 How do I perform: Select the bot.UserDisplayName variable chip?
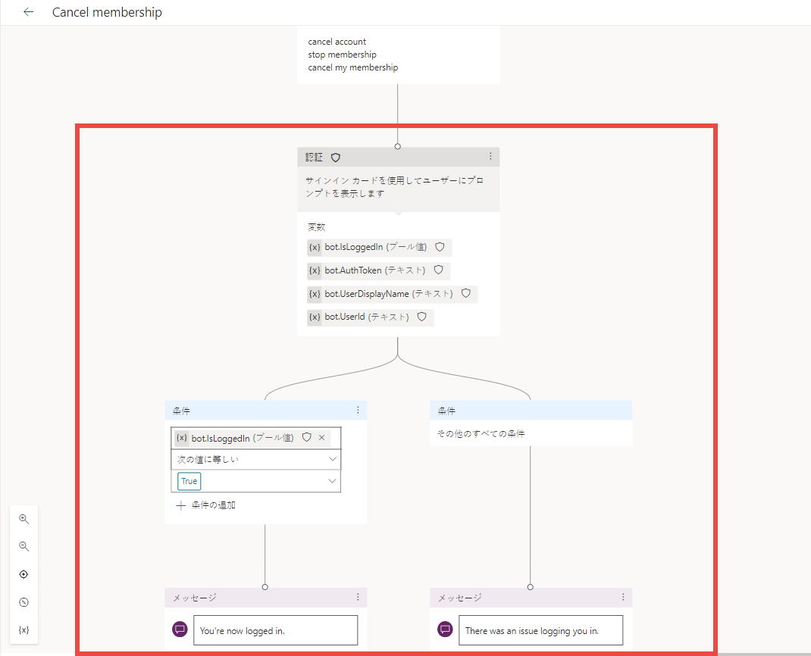(x=392, y=294)
